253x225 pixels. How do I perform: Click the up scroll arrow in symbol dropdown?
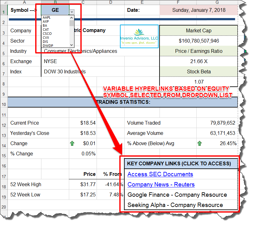[x=71, y=18]
